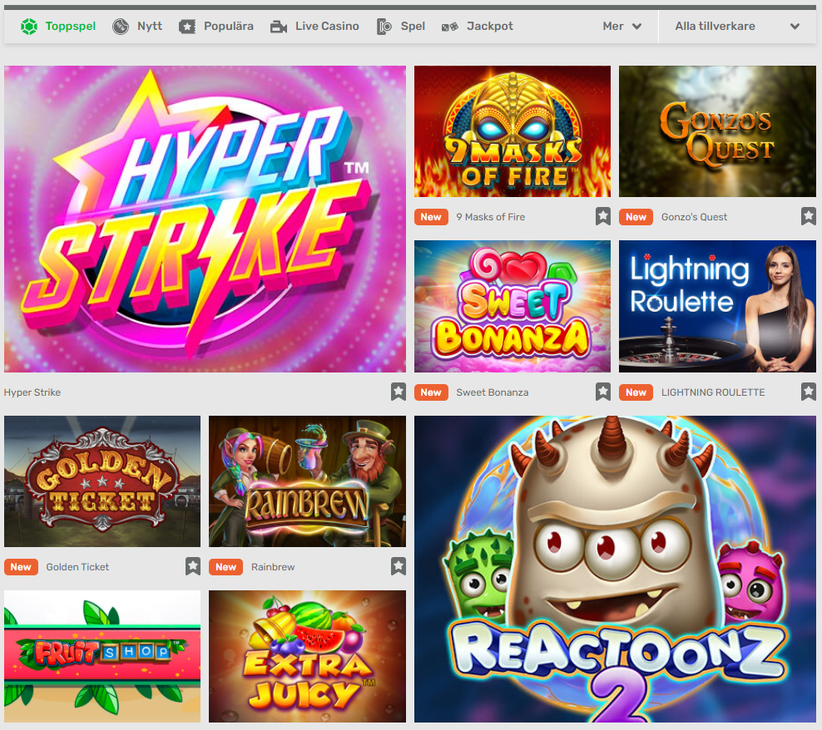The height and width of the screenshot is (730, 822).
Task: Bookmark Hyper Strike with its star icon
Action: [x=399, y=392]
